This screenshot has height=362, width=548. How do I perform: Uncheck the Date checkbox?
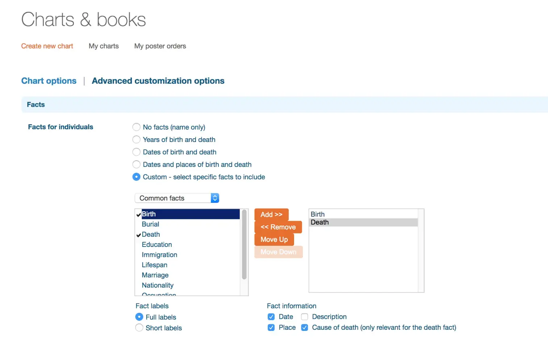[x=271, y=317]
